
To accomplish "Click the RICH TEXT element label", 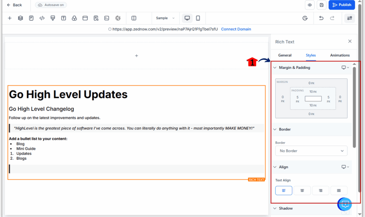I will pyautogui.click(x=256, y=180).
